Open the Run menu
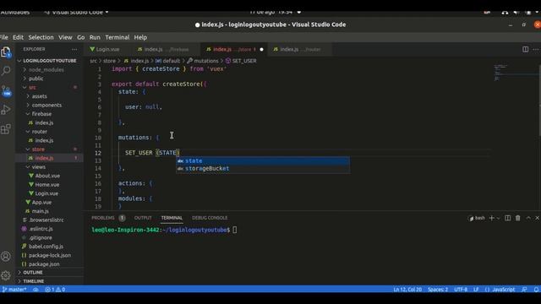The width and height of the screenshot is (541, 304). pos(95,37)
